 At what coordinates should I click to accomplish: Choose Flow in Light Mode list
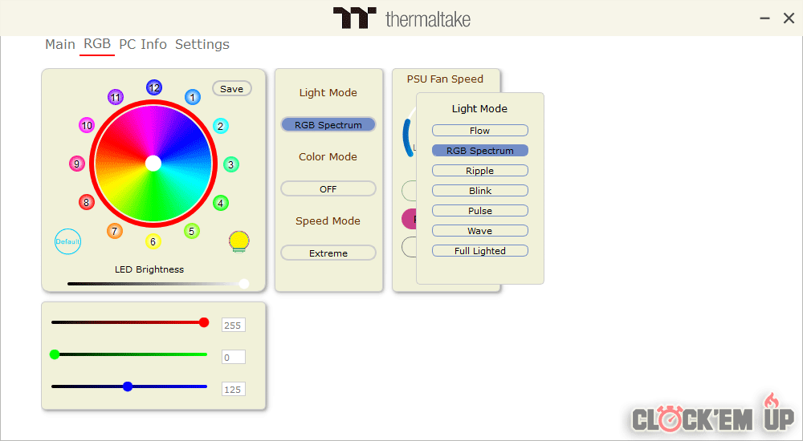480,131
